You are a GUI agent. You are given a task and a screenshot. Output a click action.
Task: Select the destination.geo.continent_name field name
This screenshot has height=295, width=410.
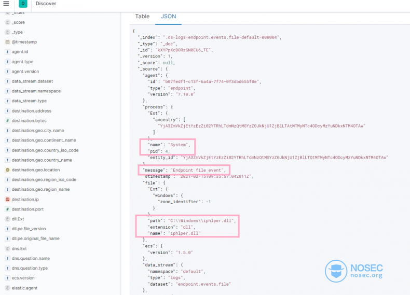point(44,141)
